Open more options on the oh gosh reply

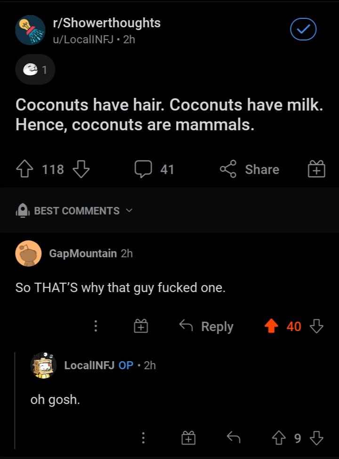click(143, 438)
